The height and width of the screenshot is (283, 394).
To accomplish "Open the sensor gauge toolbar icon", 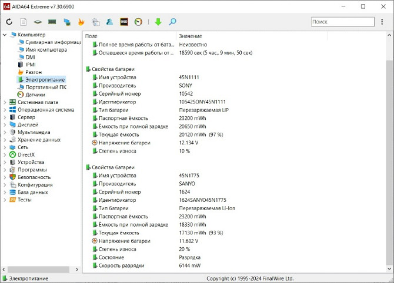I will pos(138,22).
